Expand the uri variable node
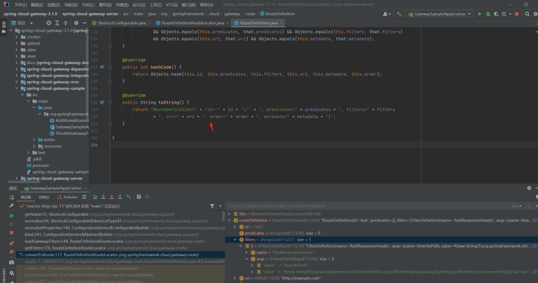The image size is (538, 283). click(235, 278)
